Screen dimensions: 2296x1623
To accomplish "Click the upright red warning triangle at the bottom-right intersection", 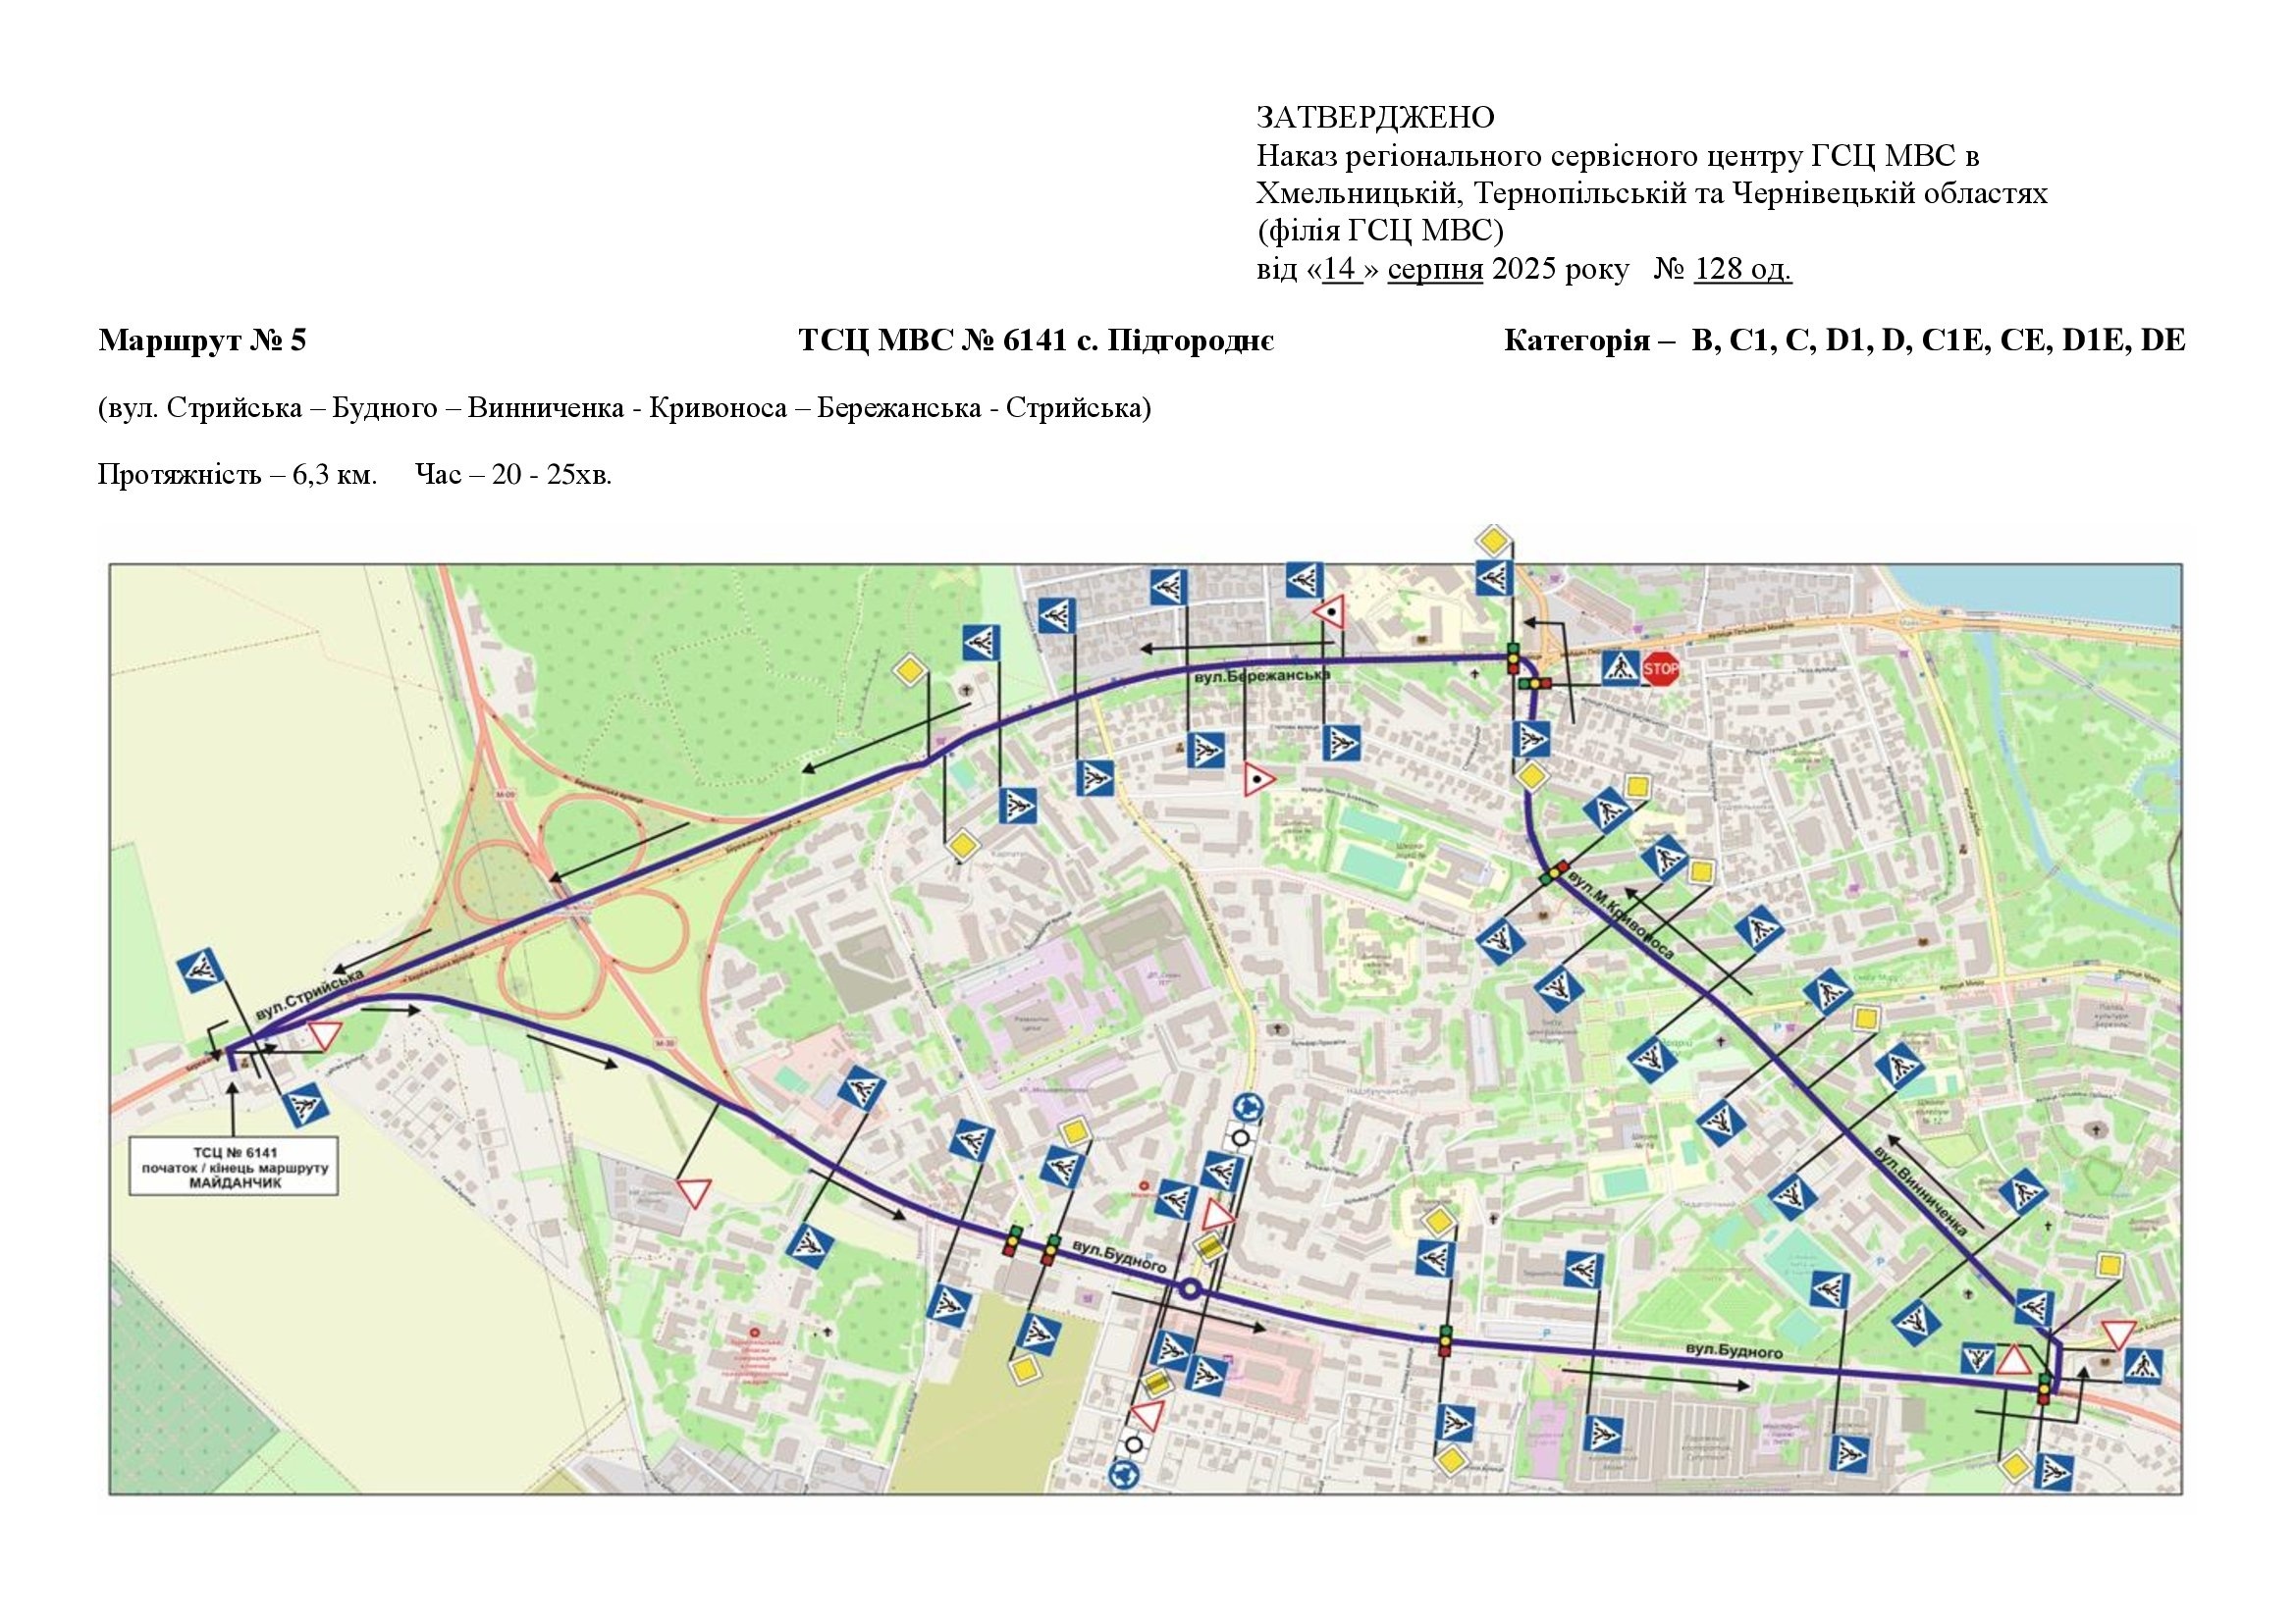I will point(2013,1360).
